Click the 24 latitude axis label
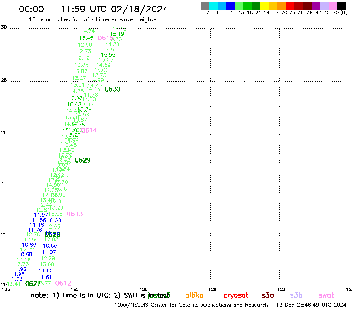Screen dimensions: 352x309 click(4, 184)
